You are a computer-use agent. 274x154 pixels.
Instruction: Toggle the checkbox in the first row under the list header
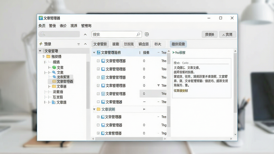coord(98,61)
